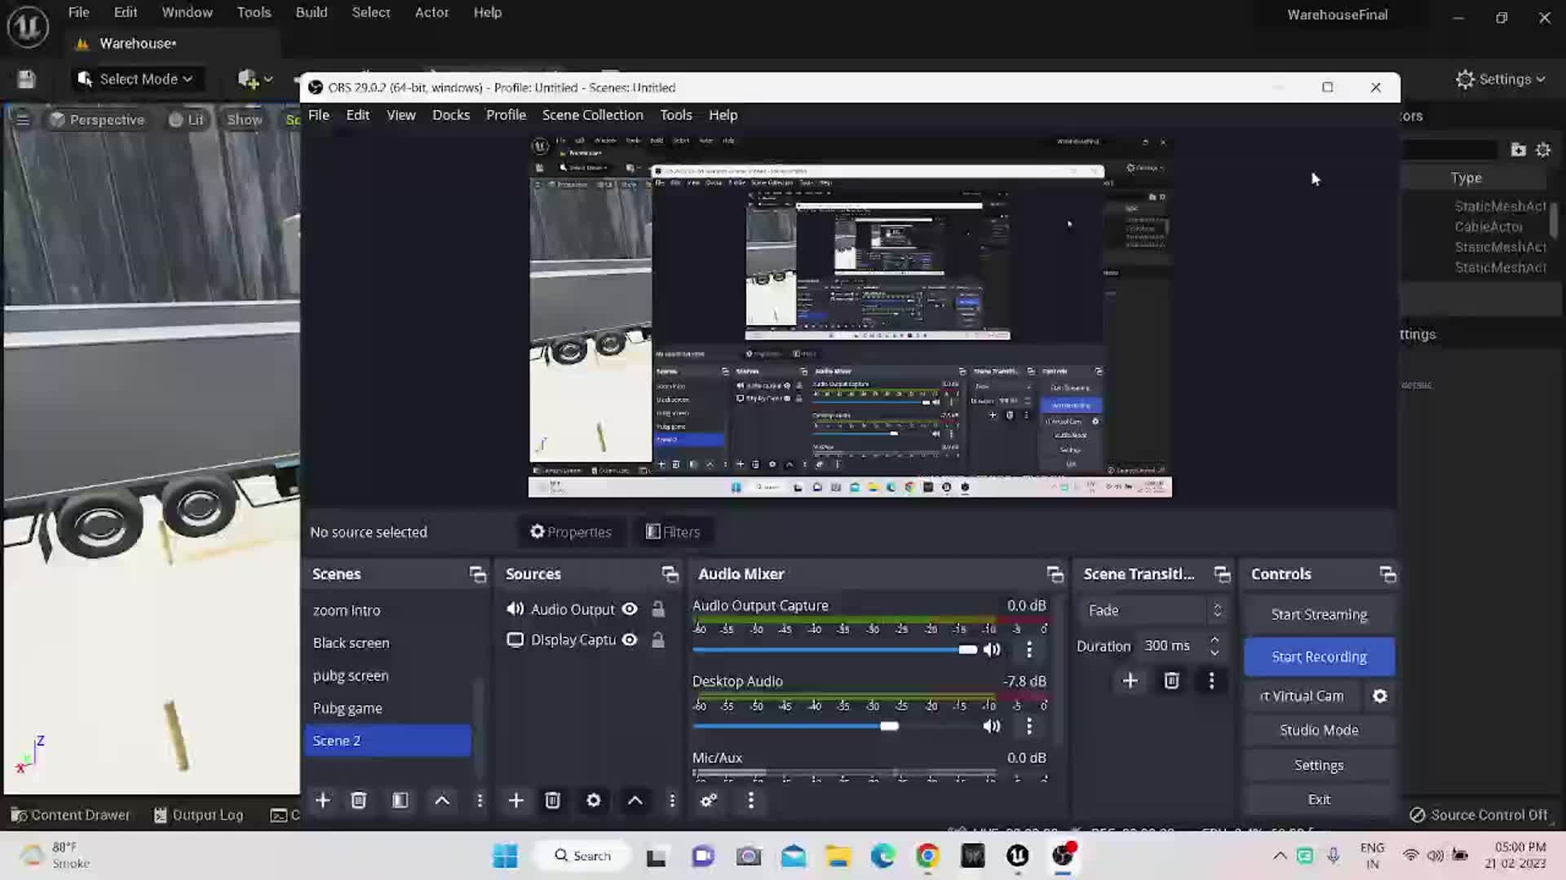
Task: Open advanced audio properties gears icon
Action: pos(709,800)
